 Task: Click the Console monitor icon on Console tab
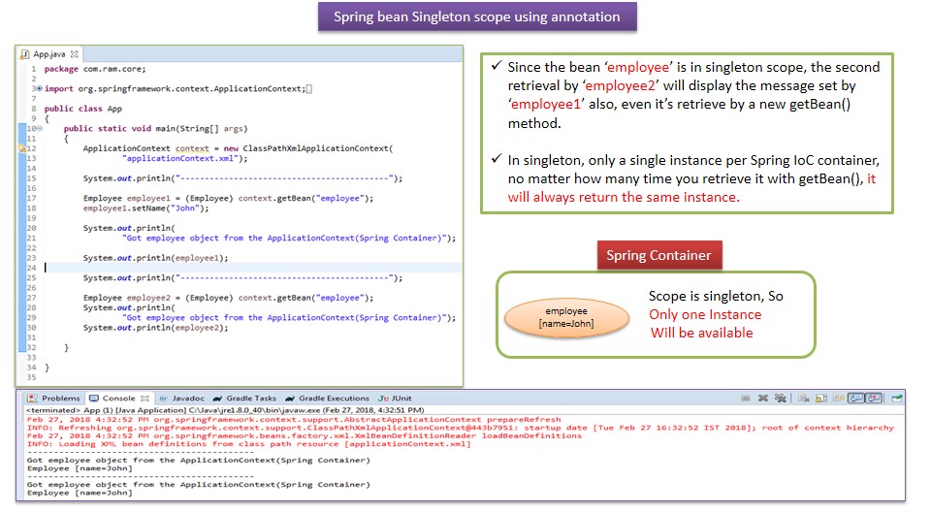94,399
